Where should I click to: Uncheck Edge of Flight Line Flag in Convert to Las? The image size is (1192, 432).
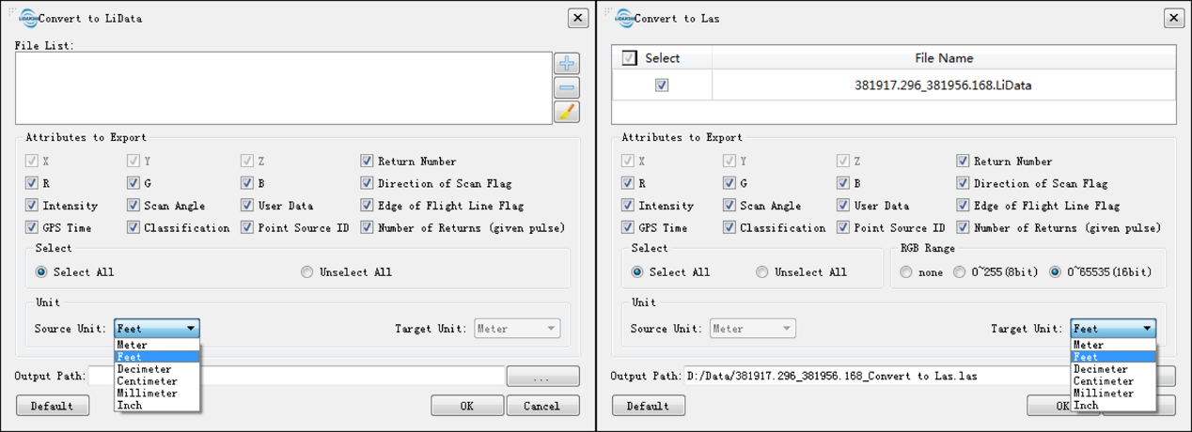[x=963, y=206]
